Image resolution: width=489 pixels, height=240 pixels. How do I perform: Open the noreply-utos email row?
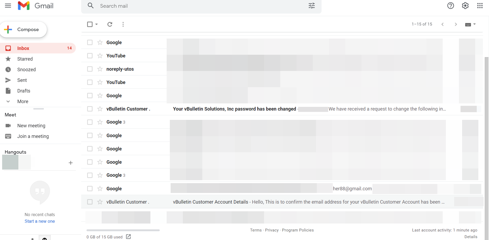tap(282, 69)
